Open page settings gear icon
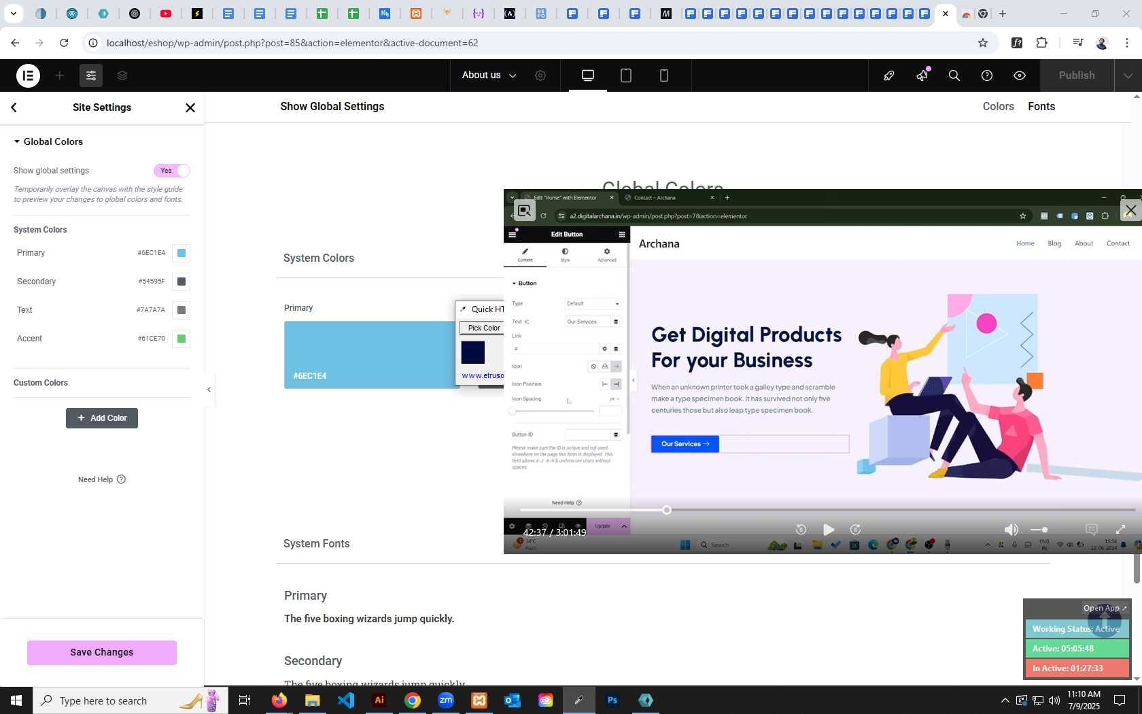This screenshot has width=1142, height=714. click(540, 75)
